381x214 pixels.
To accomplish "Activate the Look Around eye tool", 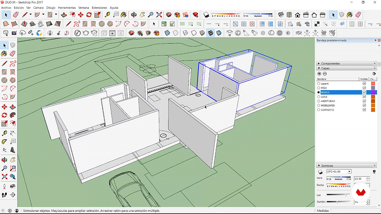I will [13, 186].
